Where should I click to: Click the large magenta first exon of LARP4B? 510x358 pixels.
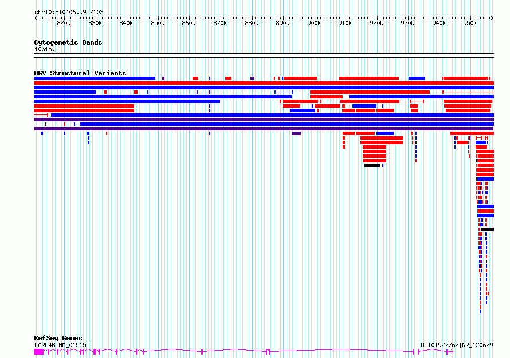pos(39,352)
